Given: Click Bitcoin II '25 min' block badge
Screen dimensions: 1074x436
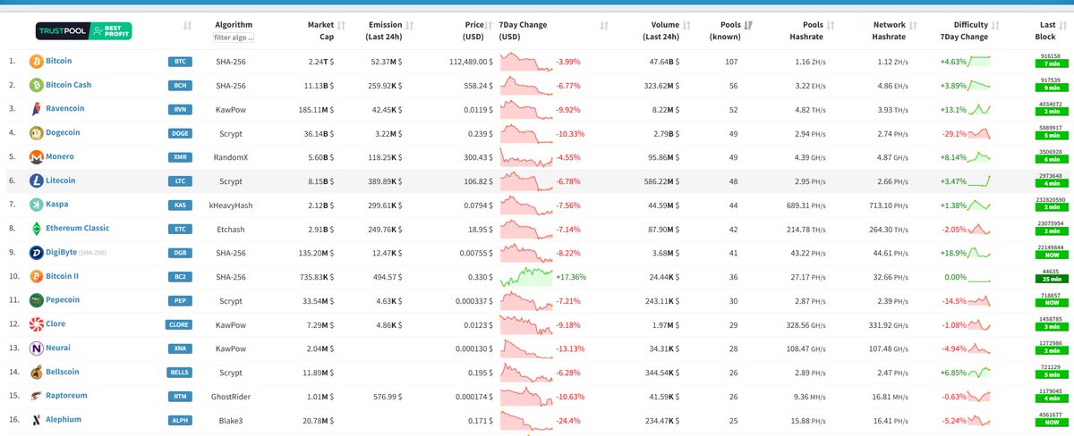Looking at the screenshot, I should [x=1053, y=280].
